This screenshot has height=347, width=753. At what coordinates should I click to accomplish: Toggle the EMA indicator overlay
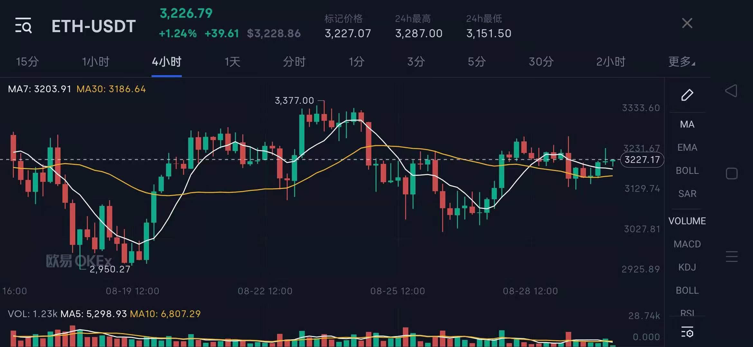pos(687,147)
